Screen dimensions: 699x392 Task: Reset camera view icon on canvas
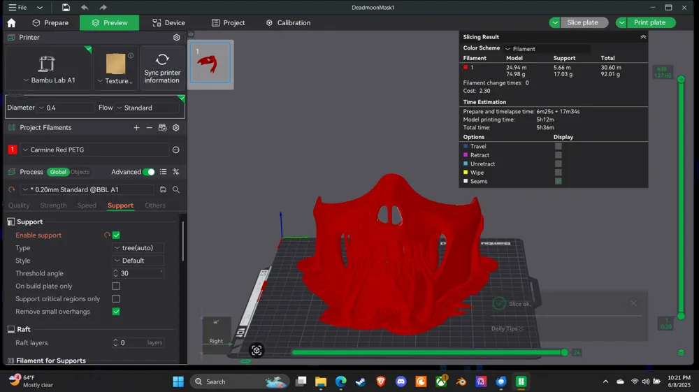point(257,351)
